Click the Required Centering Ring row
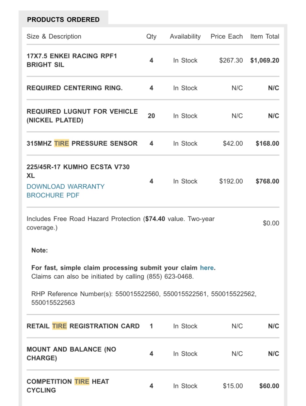The height and width of the screenshot is (406, 306). 74,88
